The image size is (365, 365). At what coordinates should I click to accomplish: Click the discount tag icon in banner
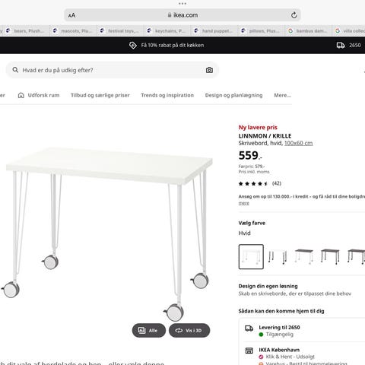pos(133,45)
